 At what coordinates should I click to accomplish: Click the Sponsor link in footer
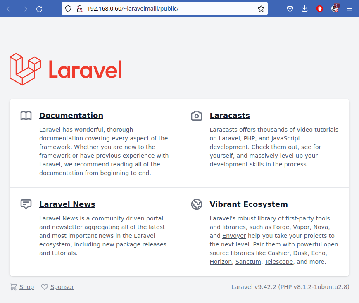pos(62,287)
